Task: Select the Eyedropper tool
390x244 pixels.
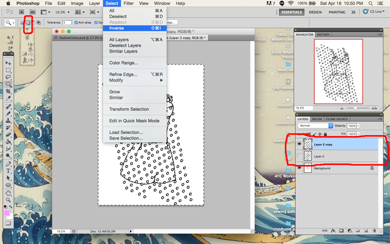Action: click(8, 98)
